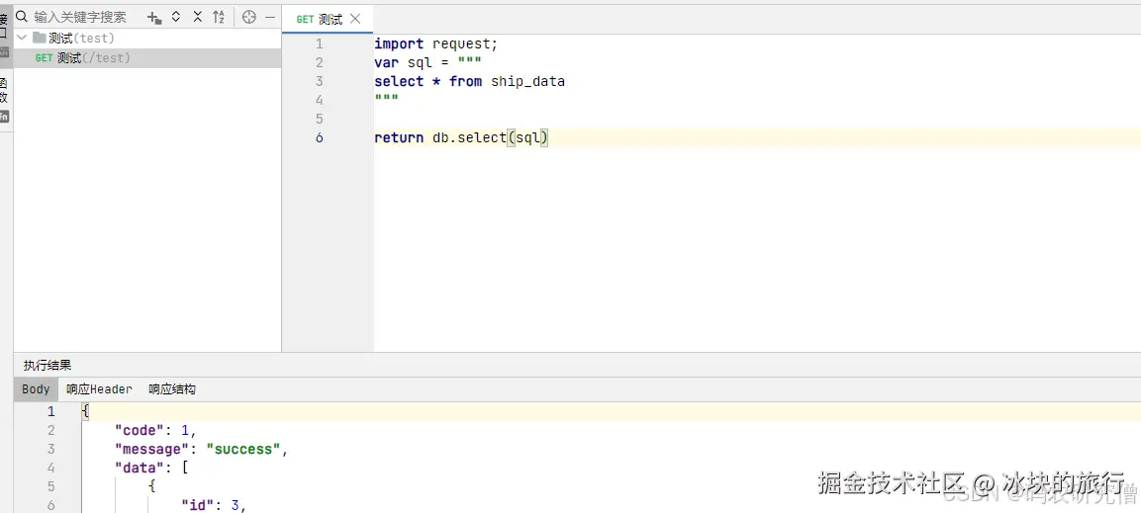Click the keyword search input field
This screenshot has width=1141, height=513.
pos(80,17)
